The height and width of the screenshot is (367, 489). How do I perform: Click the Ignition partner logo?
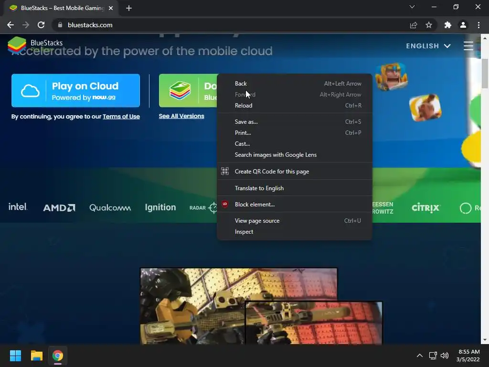tap(160, 207)
